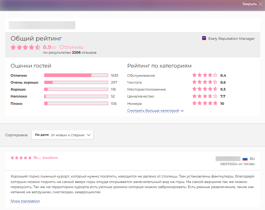
Task: Click the Сортировка label
Action: 16,135
